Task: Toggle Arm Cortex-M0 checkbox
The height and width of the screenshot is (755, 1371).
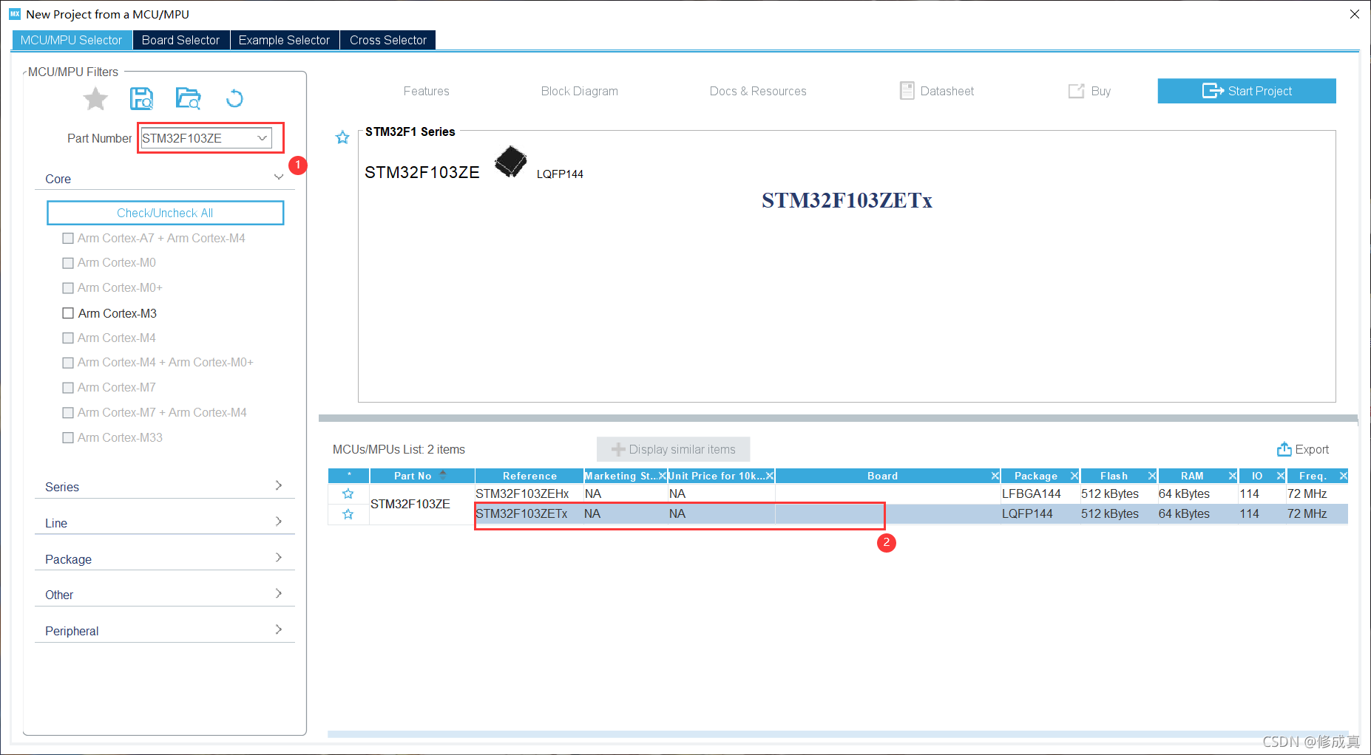Action: [x=68, y=263]
